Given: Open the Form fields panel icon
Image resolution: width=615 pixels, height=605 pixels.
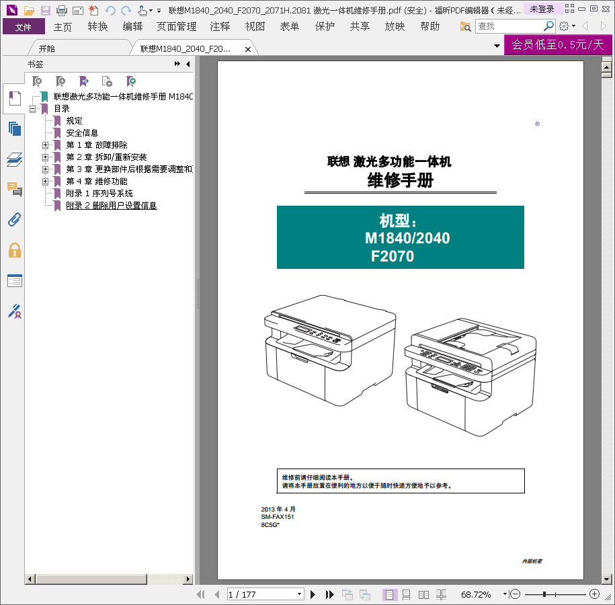Looking at the screenshot, I should (15, 280).
